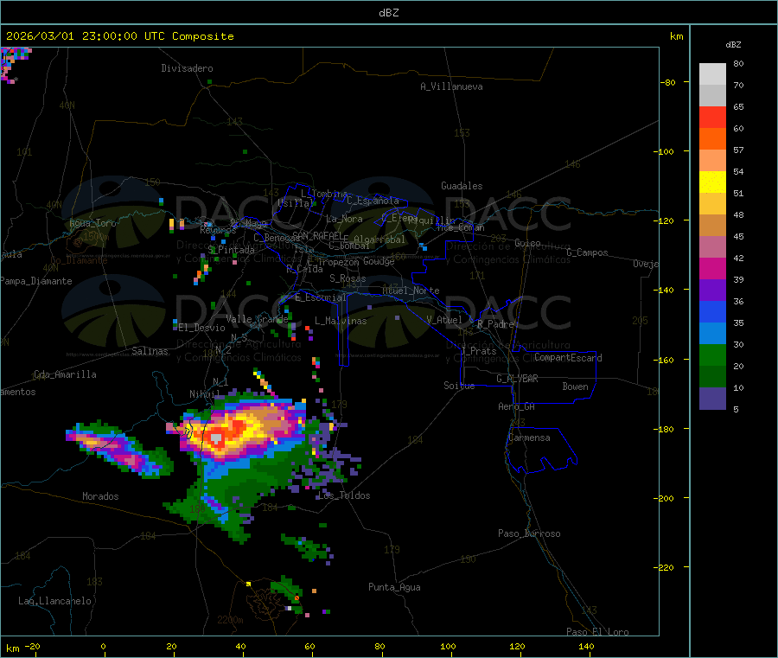Click the Cda_Amarilla map label

[x=65, y=374]
